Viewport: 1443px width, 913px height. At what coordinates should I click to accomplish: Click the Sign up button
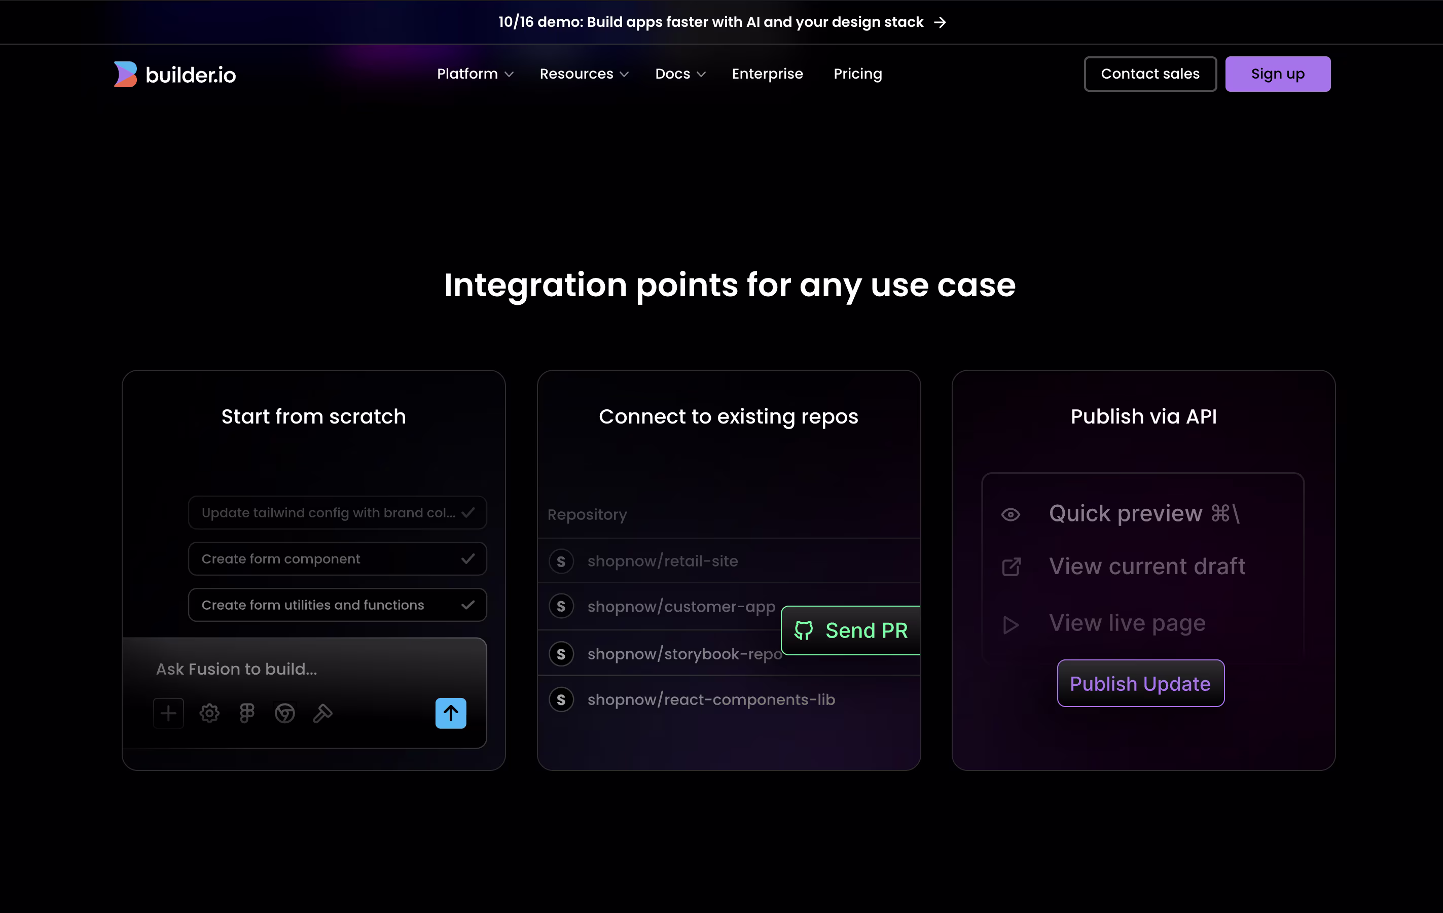1278,74
